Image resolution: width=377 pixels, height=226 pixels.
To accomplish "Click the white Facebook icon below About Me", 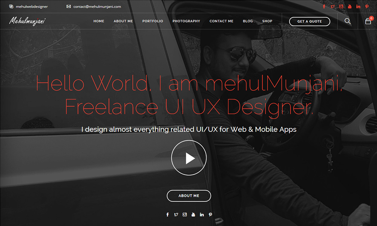I will pyautogui.click(x=168, y=215).
